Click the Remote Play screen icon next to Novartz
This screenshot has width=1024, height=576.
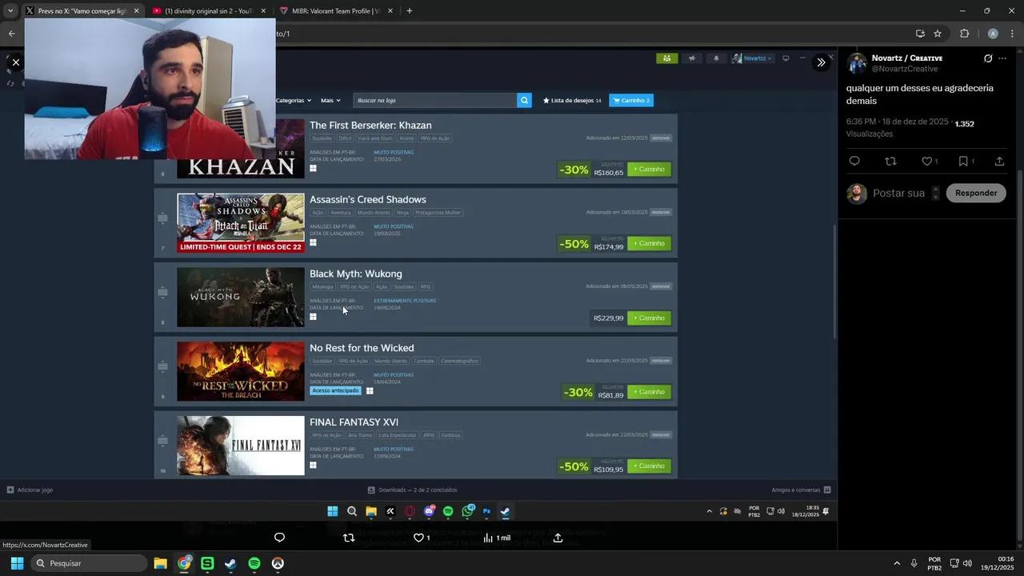coord(785,58)
